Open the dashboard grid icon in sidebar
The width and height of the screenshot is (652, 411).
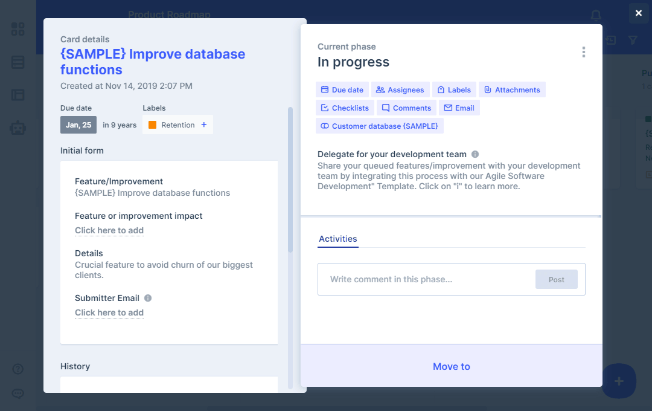(x=18, y=29)
